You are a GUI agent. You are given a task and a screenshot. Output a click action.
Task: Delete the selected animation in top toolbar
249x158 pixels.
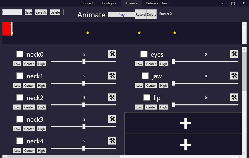[55, 12]
